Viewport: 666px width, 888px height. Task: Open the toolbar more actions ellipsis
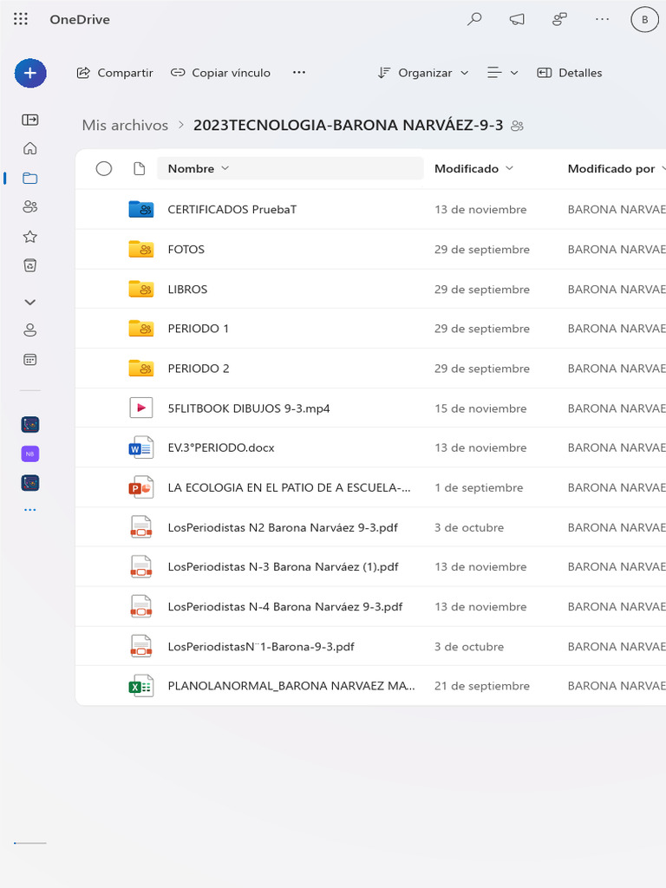click(x=299, y=73)
